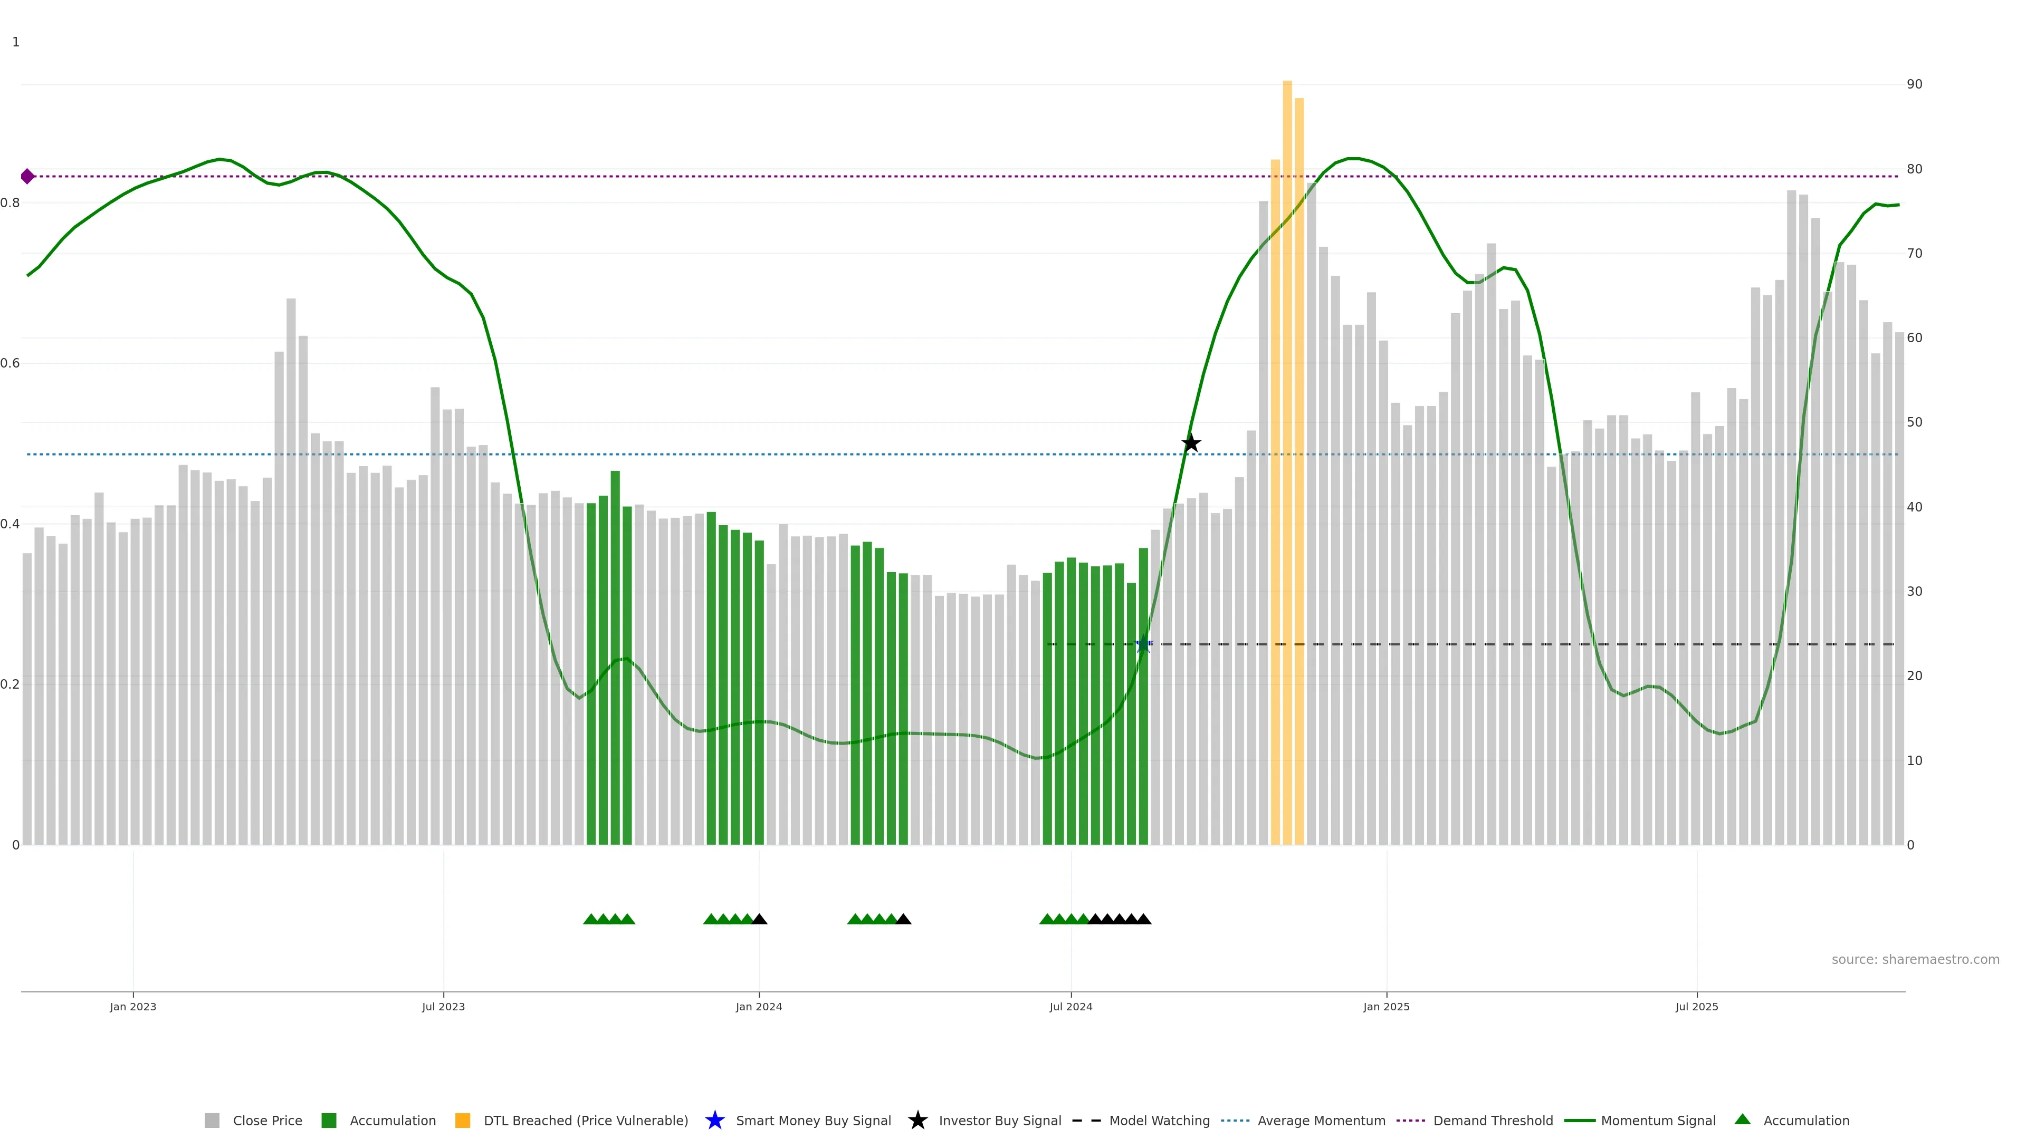This screenshot has width=2026, height=1139.
Task: Click the blue Smart Money star on chart
Action: pyautogui.click(x=1143, y=644)
